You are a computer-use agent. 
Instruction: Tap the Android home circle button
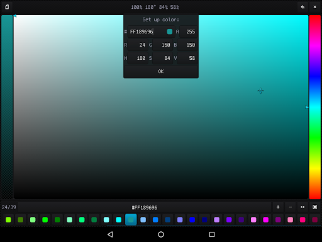click(x=161, y=234)
